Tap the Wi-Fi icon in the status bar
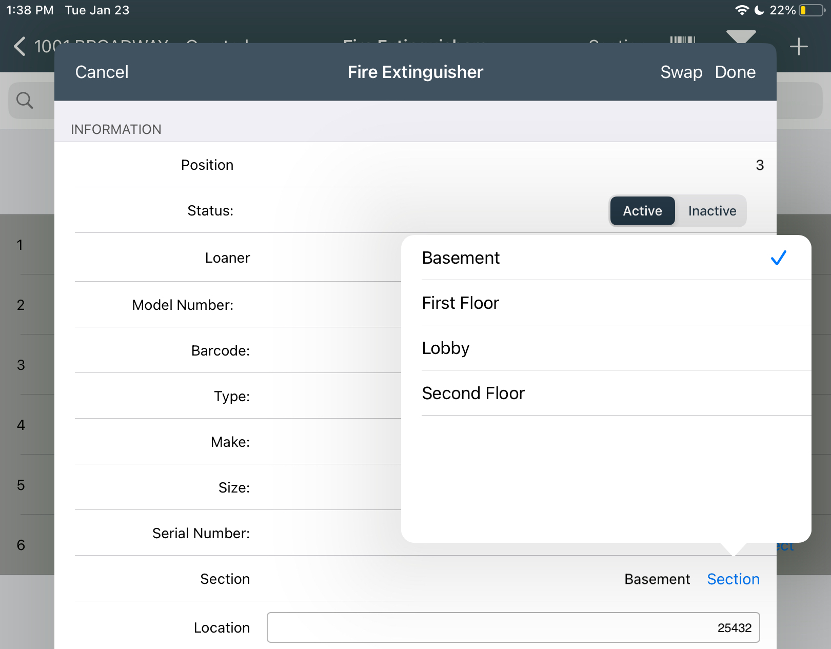Image resolution: width=831 pixels, height=649 pixels. (x=742, y=10)
